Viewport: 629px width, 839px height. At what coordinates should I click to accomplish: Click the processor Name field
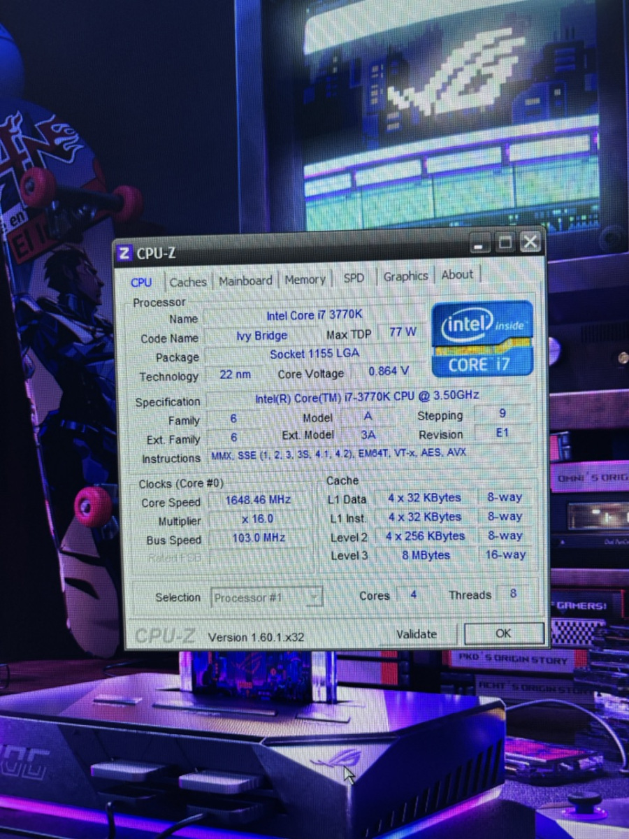pyautogui.click(x=314, y=316)
